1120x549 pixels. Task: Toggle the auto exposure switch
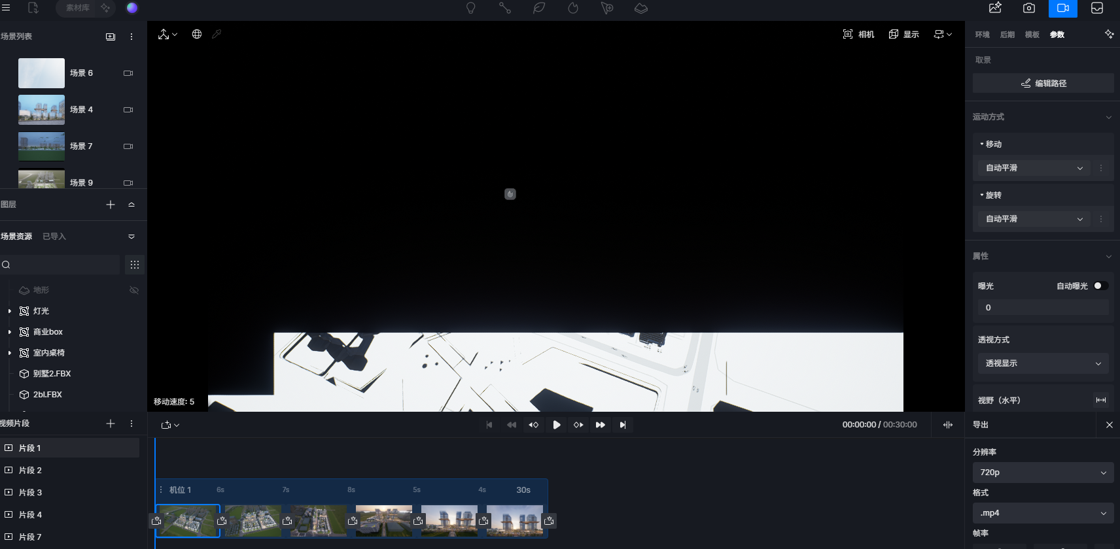pyautogui.click(x=1100, y=286)
